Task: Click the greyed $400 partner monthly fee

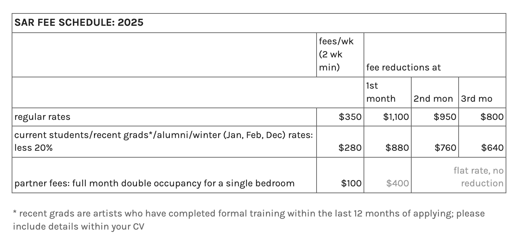Action: (x=397, y=183)
